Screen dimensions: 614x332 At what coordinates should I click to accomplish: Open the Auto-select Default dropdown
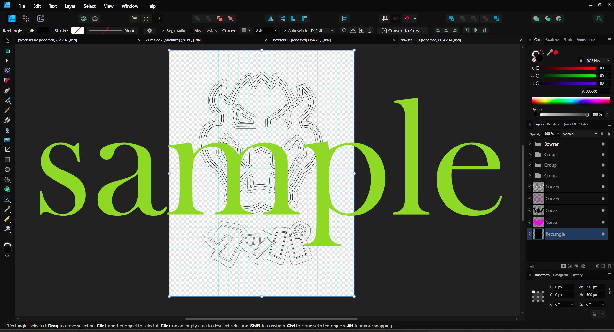[x=322, y=30]
